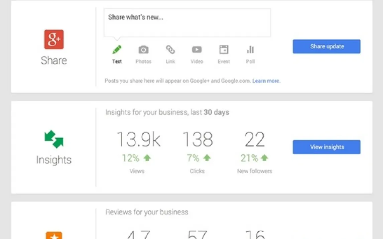This screenshot has width=383, height=239.
Task: Open the View insights button
Action: coord(327,147)
